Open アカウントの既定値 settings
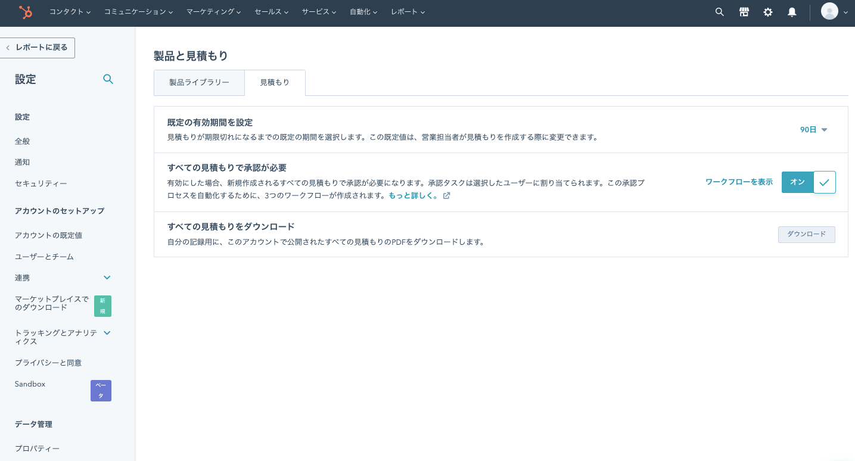 [48, 235]
